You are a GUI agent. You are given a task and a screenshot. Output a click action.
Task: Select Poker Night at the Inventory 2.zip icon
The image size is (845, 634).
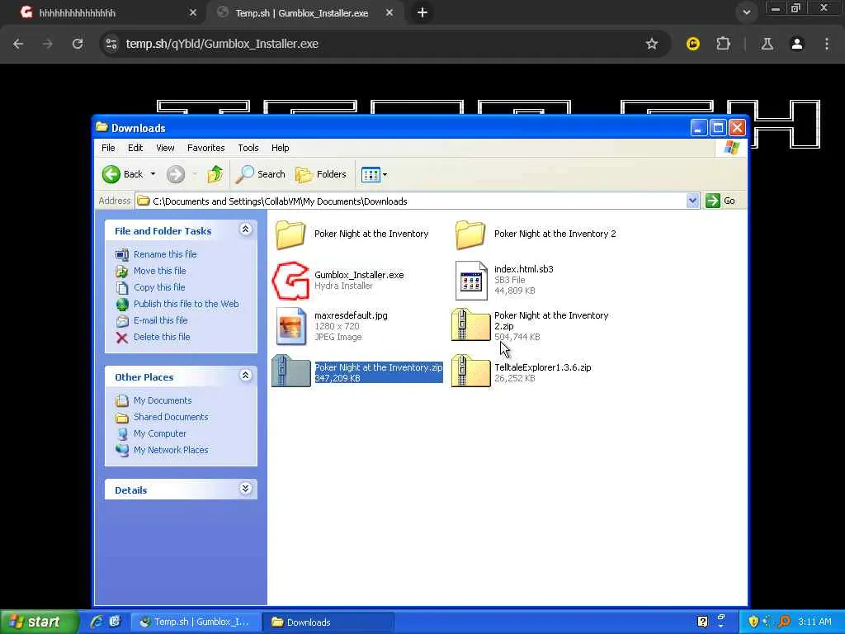tap(470, 325)
